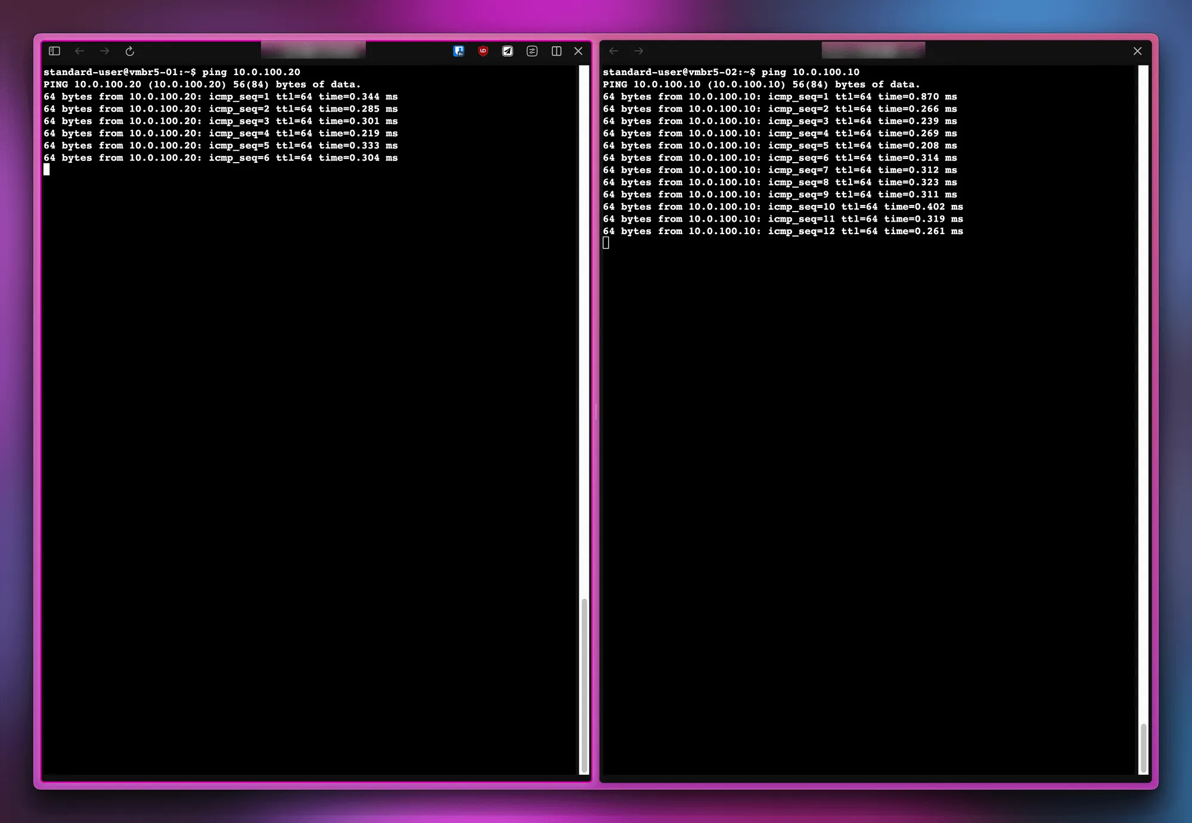Viewport: 1192px width, 823px height.
Task: Click the forward arrow in the left window
Action: 105,51
